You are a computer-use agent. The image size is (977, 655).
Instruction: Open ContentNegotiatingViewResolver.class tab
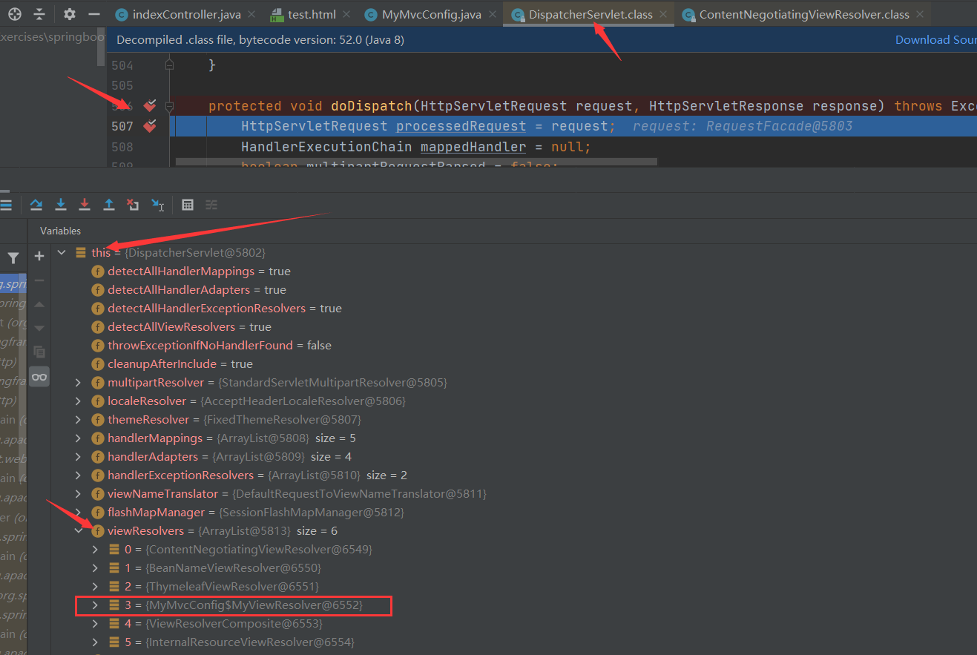coord(803,14)
